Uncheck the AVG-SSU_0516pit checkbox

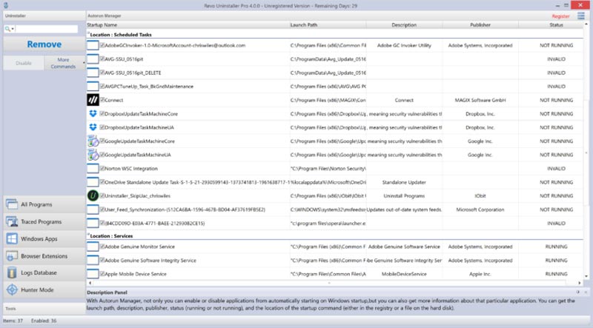click(102, 58)
